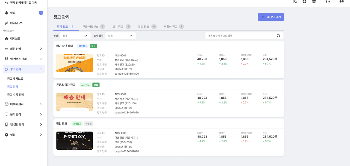
Task: Click the bell icon next to 알림
Action: coord(7,13)
